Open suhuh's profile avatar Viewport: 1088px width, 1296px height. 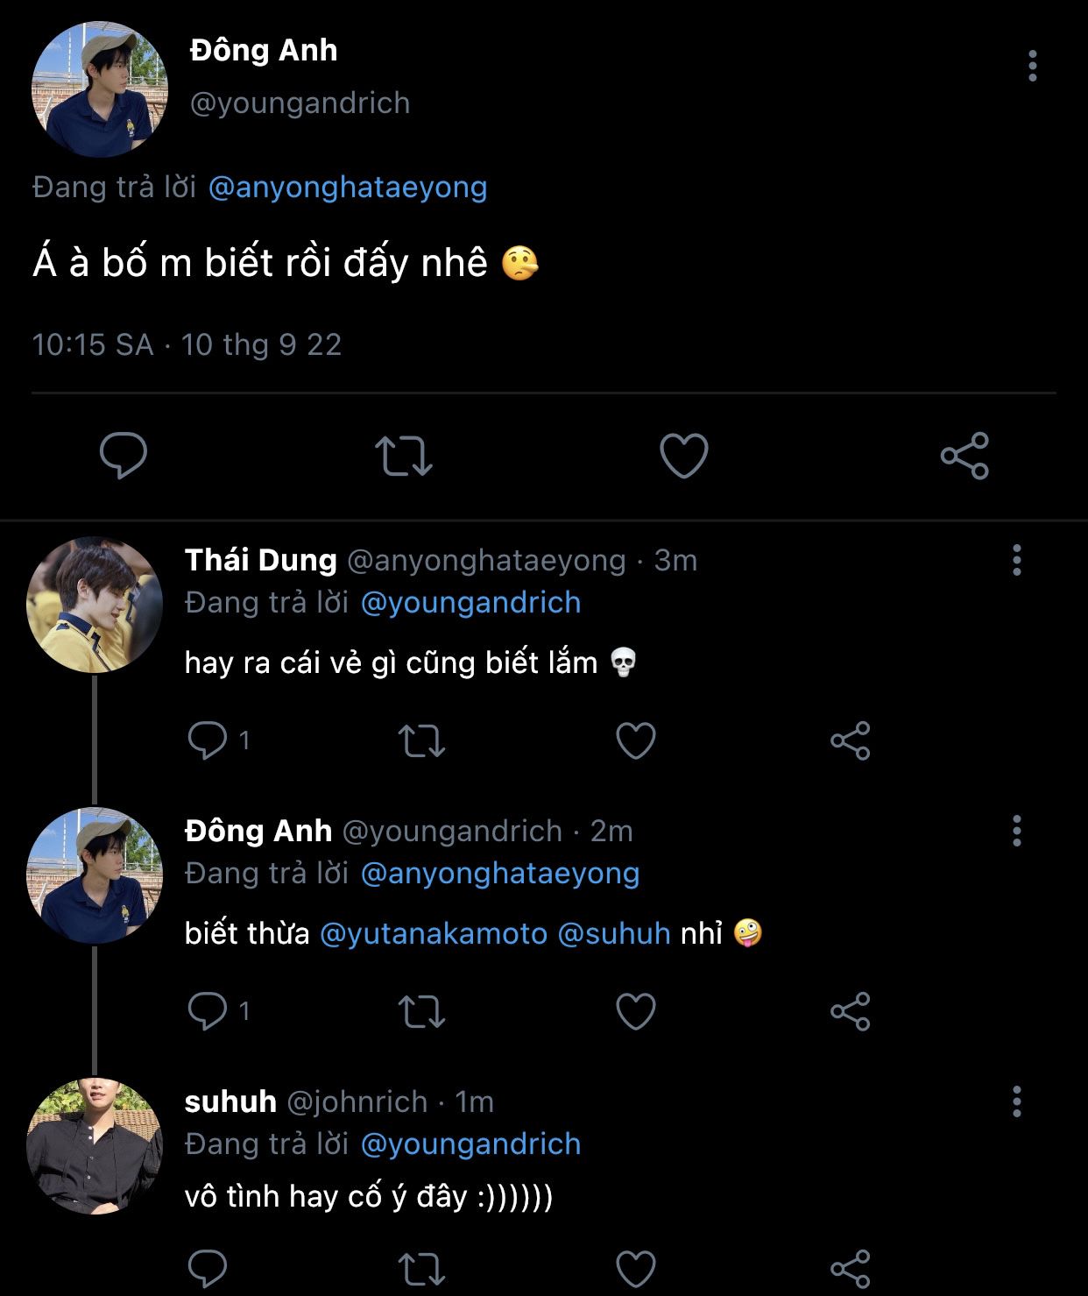click(x=95, y=1146)
